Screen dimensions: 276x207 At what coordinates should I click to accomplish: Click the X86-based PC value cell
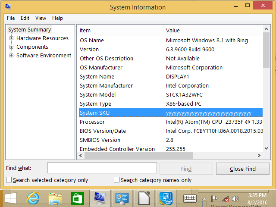click(x=184, y=104)
